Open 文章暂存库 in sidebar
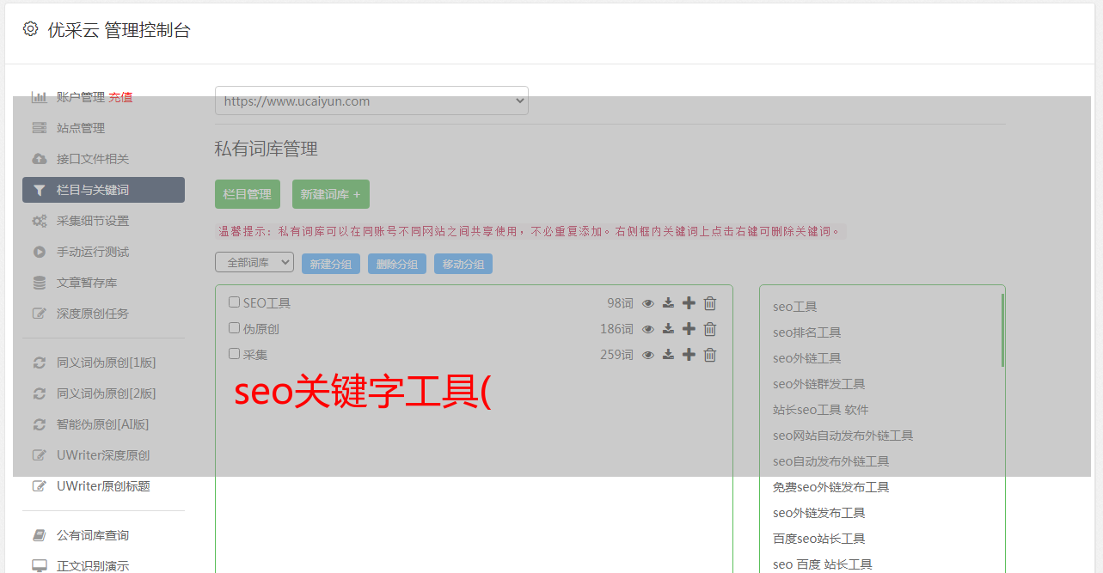 tap(87, 283)
